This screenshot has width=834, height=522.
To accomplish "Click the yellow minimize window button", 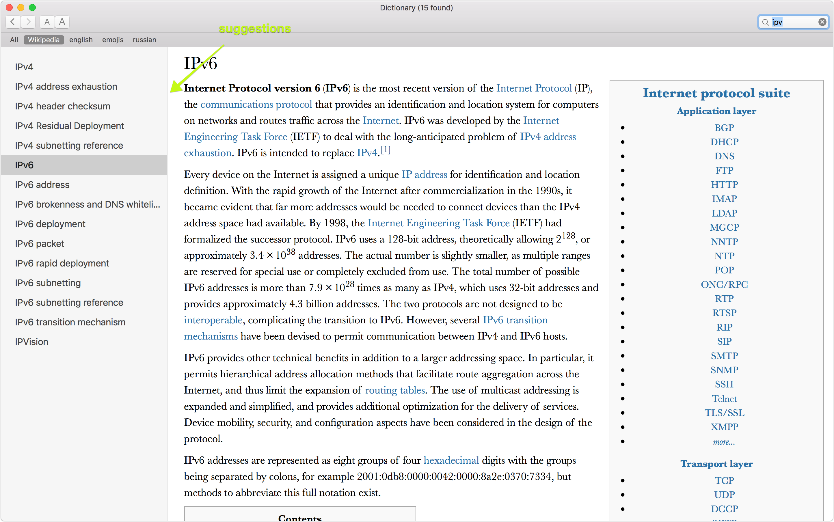I will [x=21, y=7].
